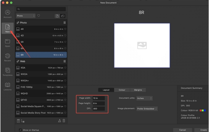
Task: Click the 4R preset page icon
Action: click(x=18, y=29)
